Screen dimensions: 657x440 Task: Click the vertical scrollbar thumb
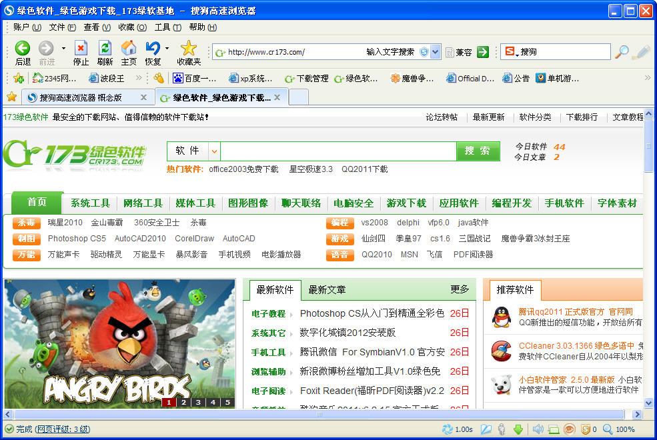click(x=648, y=146)
